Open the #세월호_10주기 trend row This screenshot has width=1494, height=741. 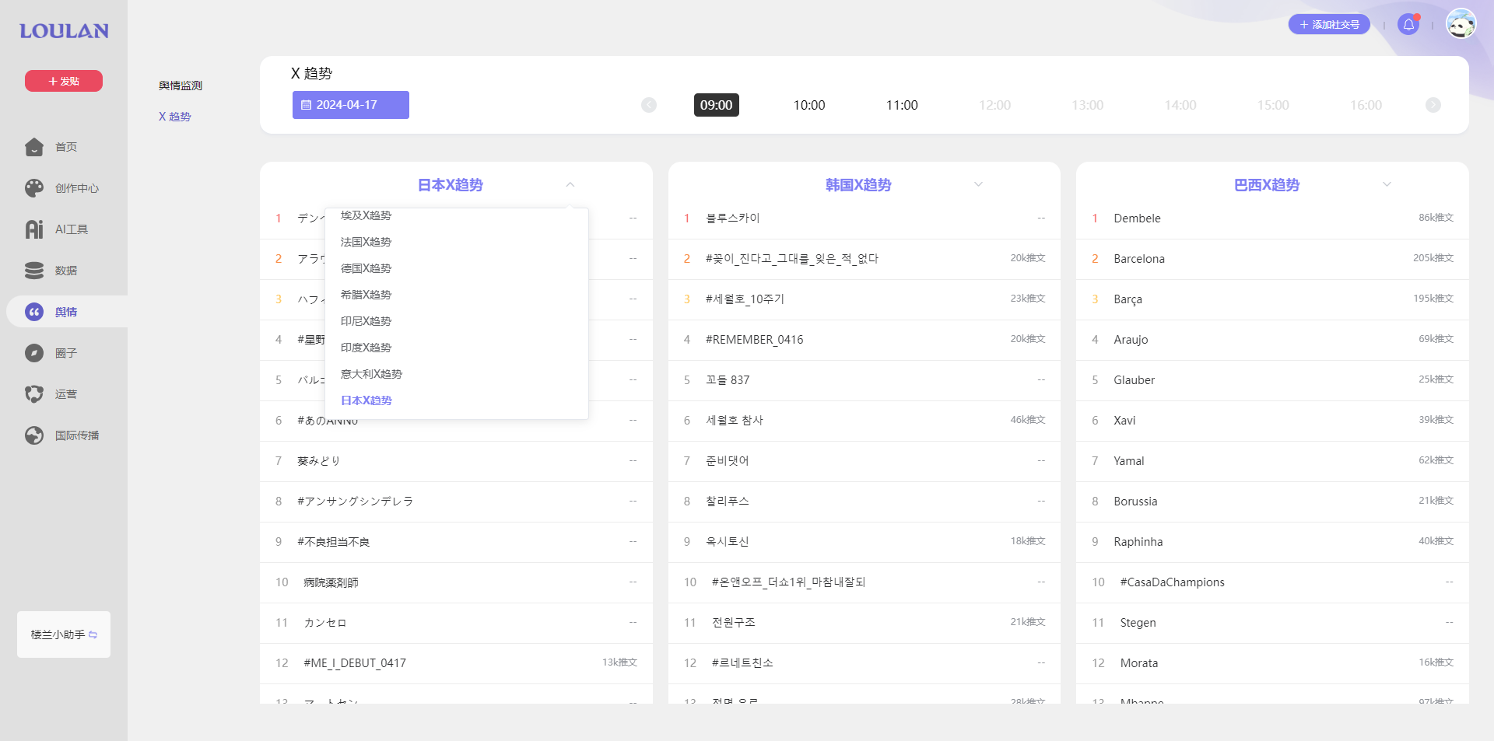click(864, 299)
